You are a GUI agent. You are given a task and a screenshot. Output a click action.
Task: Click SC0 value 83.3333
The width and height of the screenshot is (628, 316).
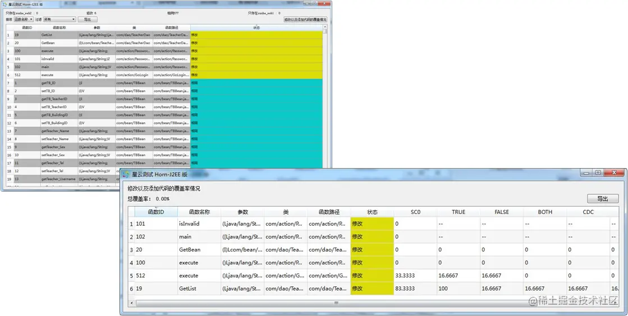coord(415,289)
